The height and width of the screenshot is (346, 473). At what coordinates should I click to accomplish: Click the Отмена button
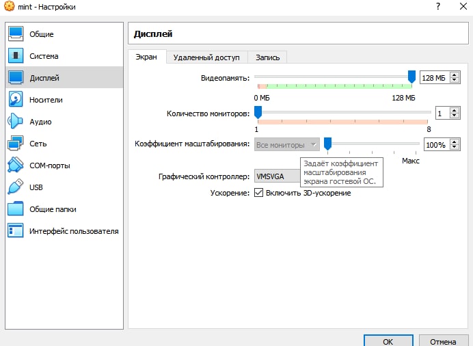coord(443,341)
